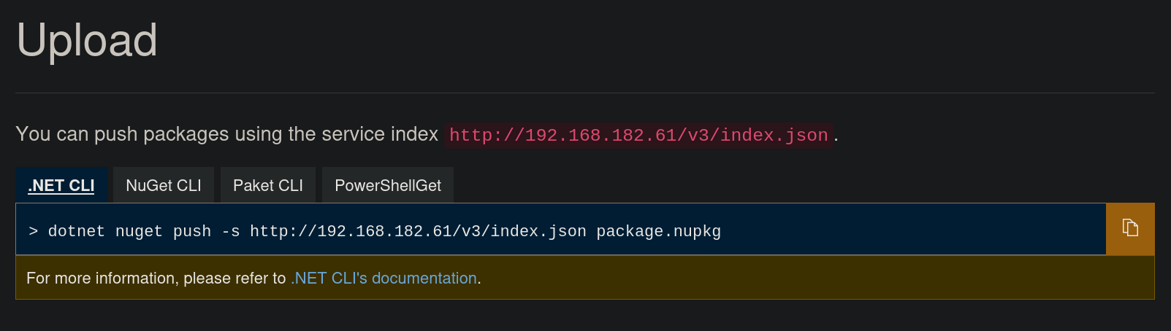Click the pink service index URL
The height and width of the screenshot is (331, 1171).
pos(638,136)
